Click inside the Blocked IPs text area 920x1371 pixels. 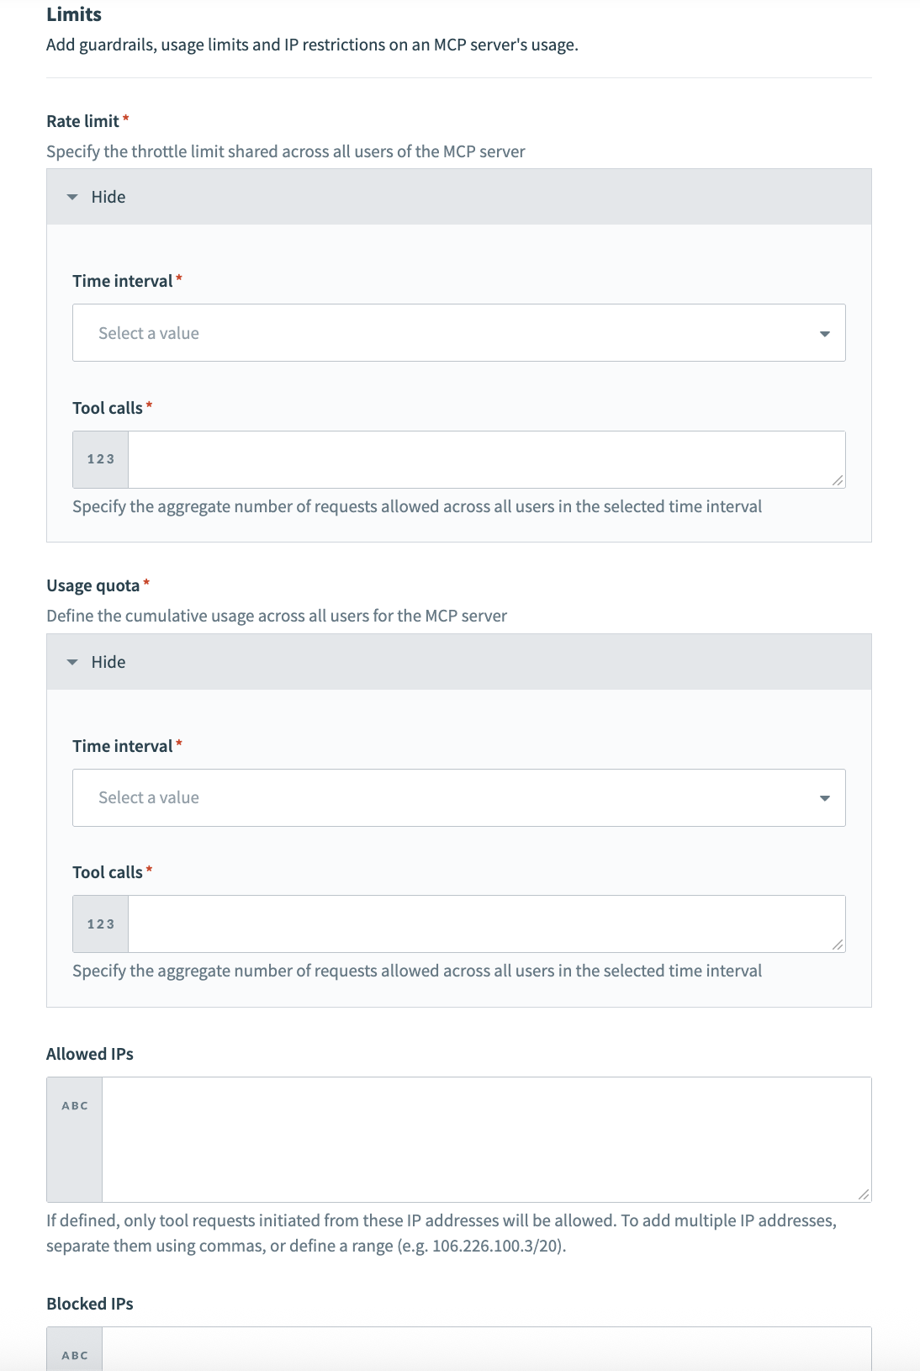(x=486, y=1350)
